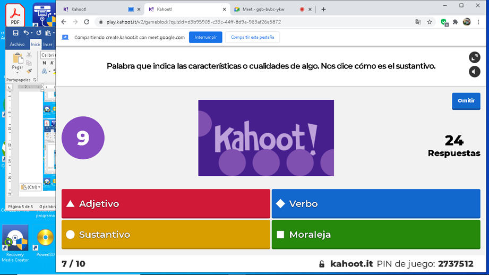
Task: Click Save icon in Word
Action: [x=15, y=33]
